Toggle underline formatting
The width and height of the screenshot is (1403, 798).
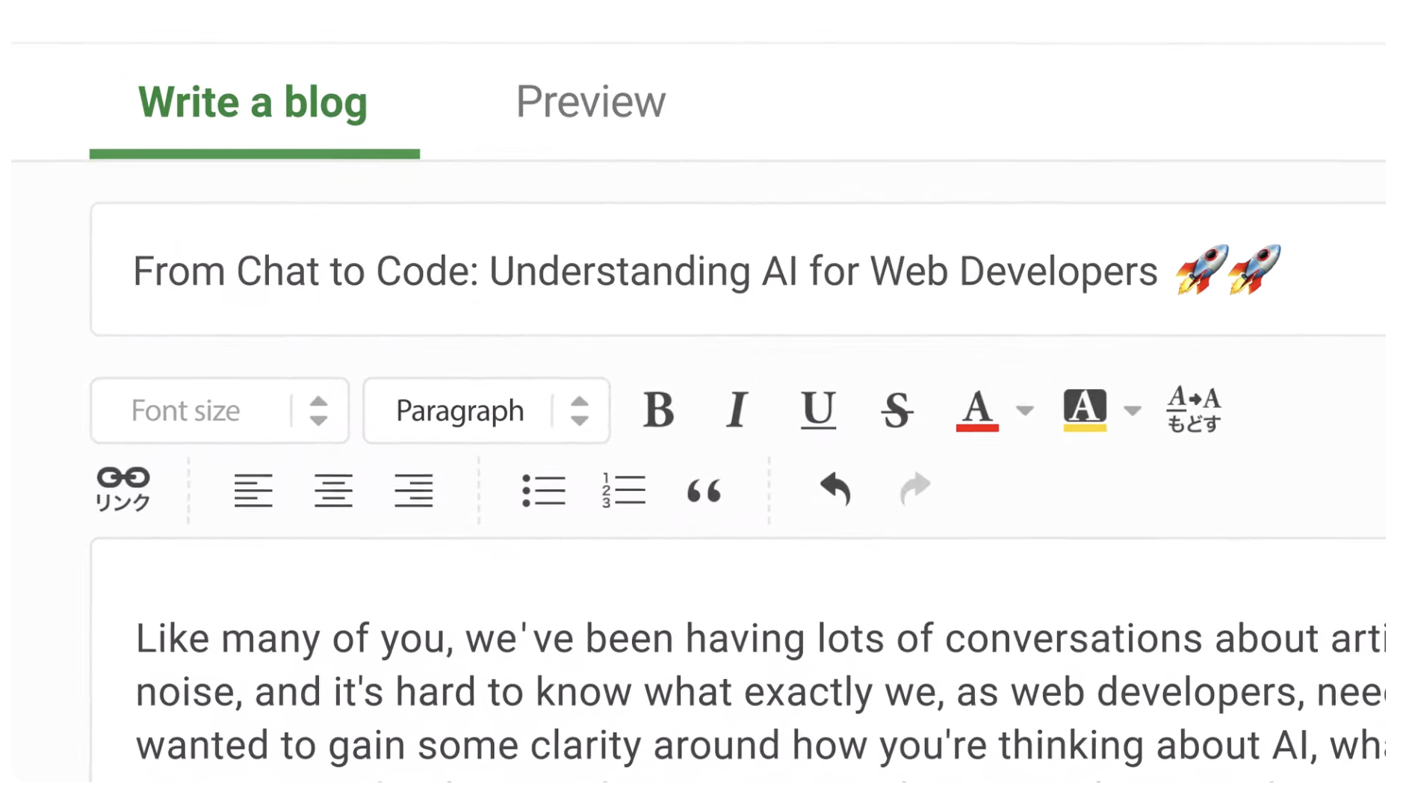point(818,410)
